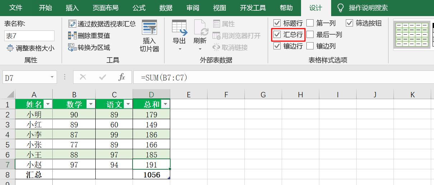
Task: Click cell containing 60
Action: pos(114,125)
